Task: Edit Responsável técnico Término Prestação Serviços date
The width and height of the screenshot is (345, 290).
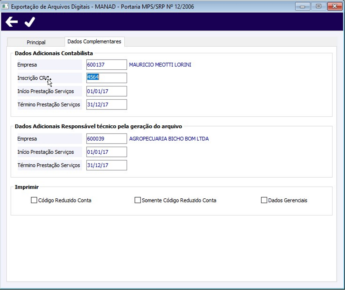Action: pyautogui.click(x=106, y=165)
